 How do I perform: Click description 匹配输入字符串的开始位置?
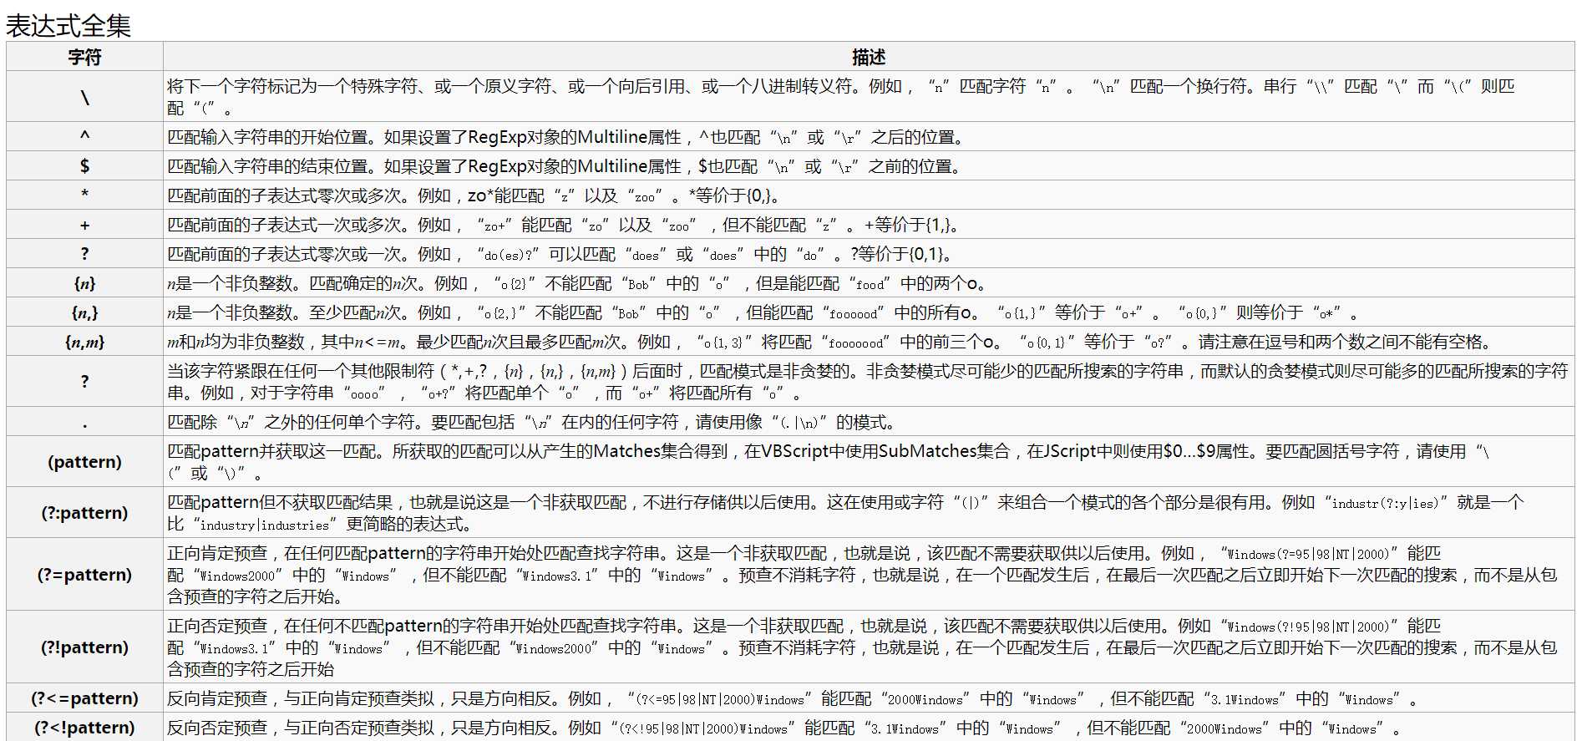point(869,137)
